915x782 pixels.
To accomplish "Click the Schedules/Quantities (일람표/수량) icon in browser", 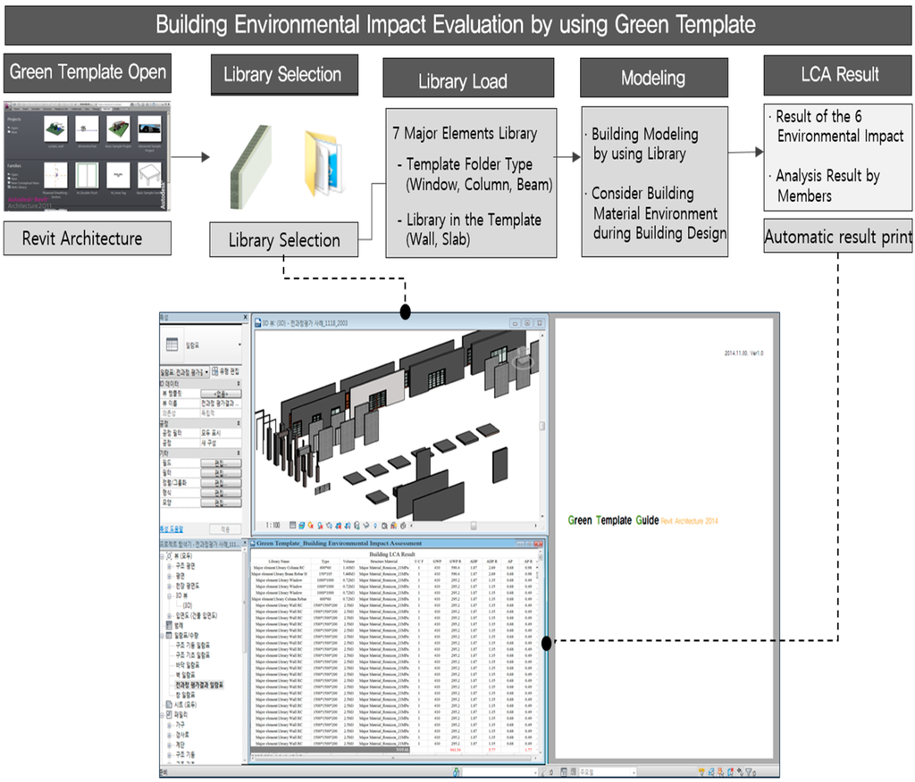I will pos(169,635).
